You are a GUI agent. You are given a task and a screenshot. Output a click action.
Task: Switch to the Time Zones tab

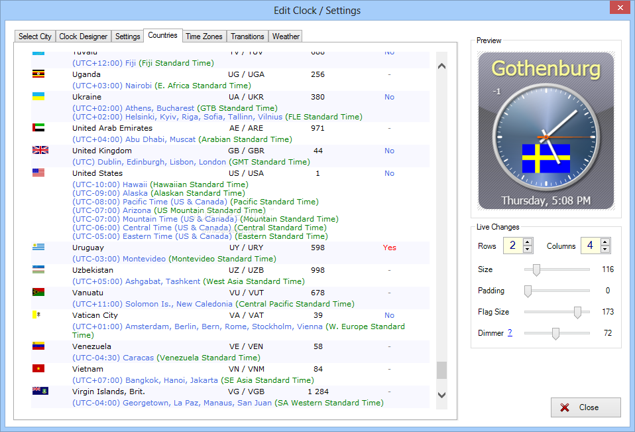[204, 36]
